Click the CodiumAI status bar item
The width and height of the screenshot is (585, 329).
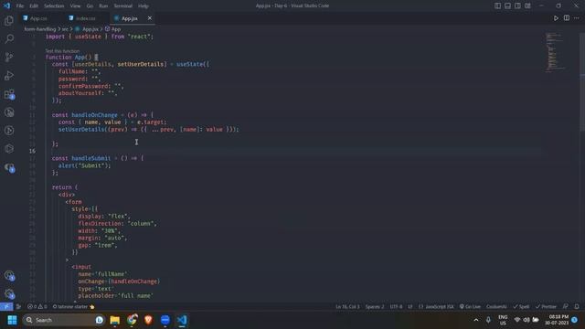(x=496, y=307)
